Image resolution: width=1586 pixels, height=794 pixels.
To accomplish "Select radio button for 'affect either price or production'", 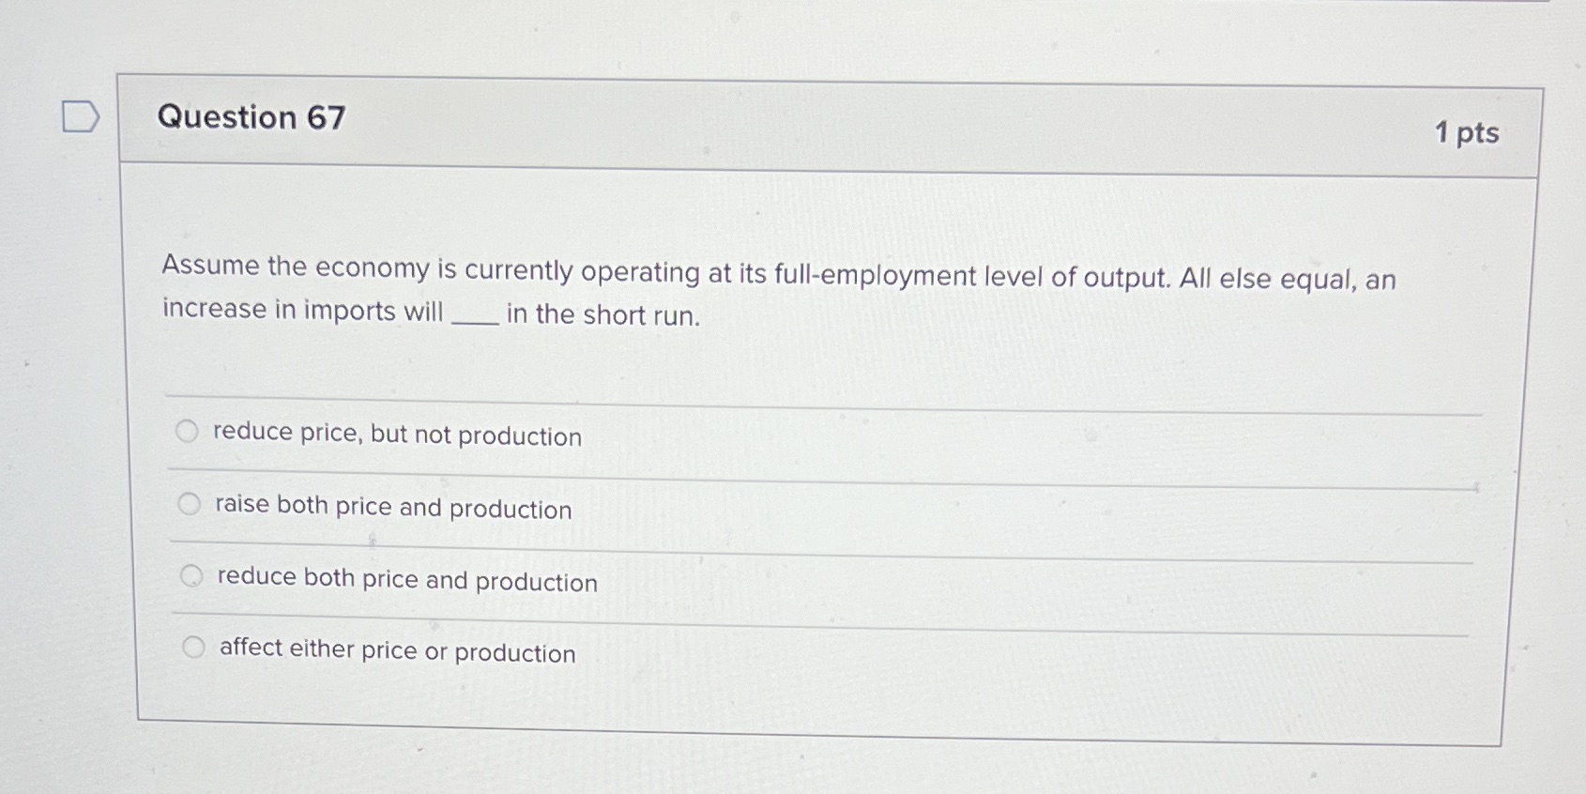I will click(193, 647).
